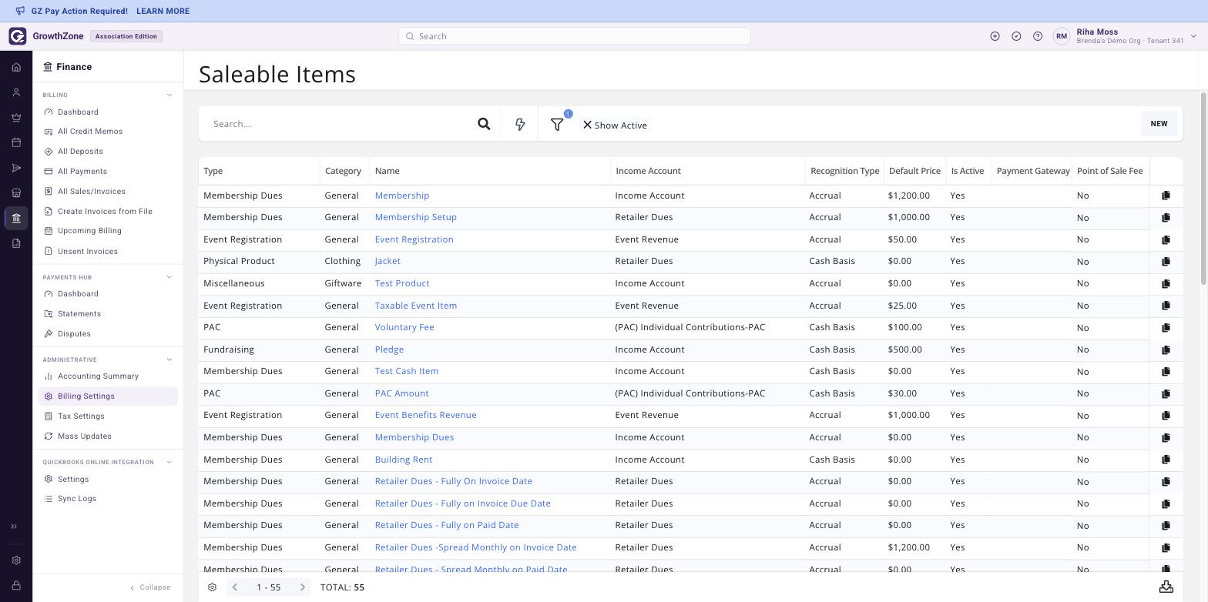This screenshot has width=1208, height=602.
Task: Open the help question mark icon
Action: point(1038,36)
